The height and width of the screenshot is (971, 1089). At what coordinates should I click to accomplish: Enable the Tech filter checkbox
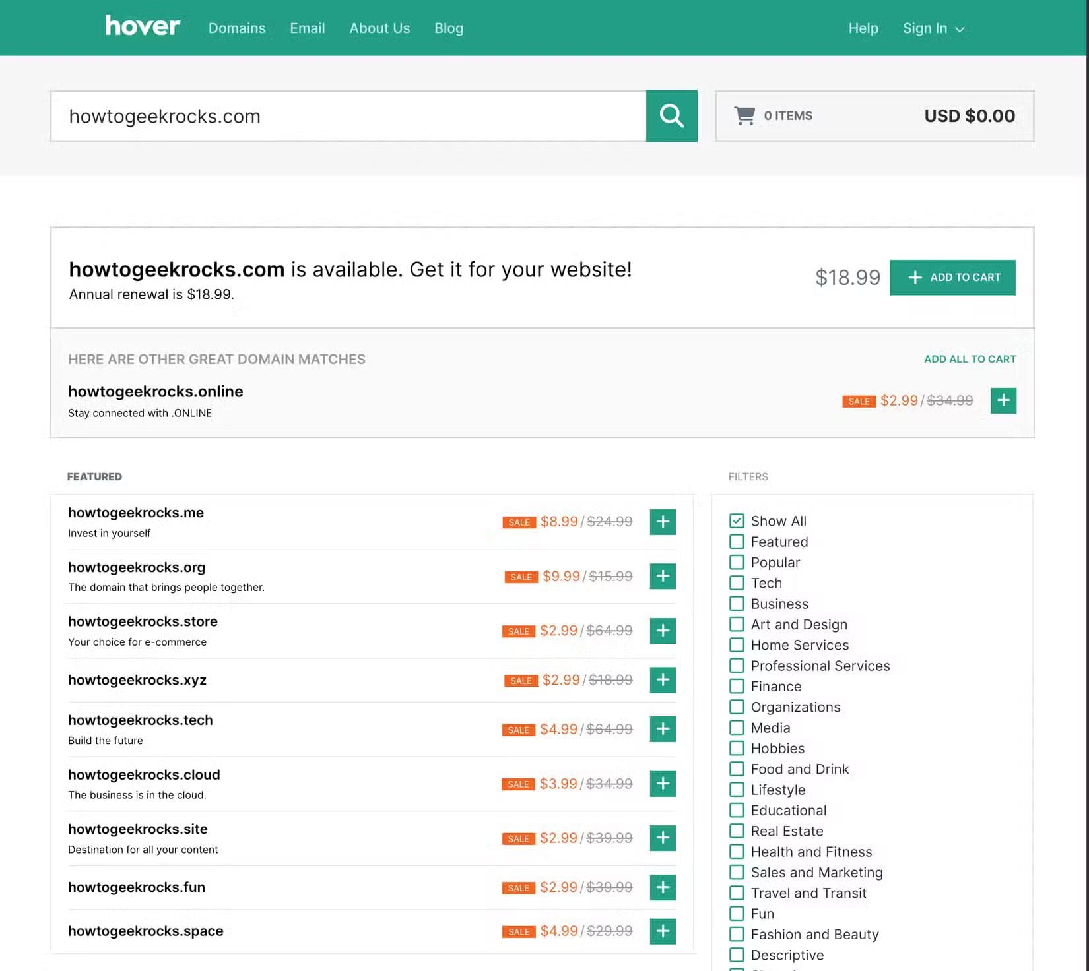[x=737, y=583]
